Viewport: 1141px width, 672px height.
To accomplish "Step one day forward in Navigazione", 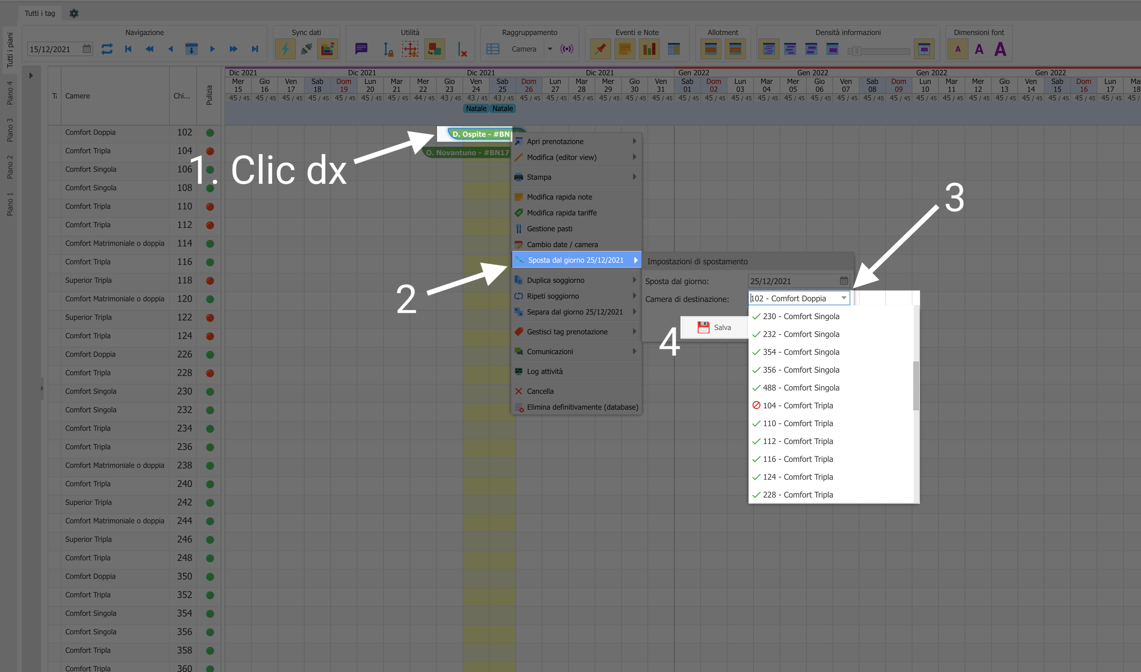I will tap(212, 49).
